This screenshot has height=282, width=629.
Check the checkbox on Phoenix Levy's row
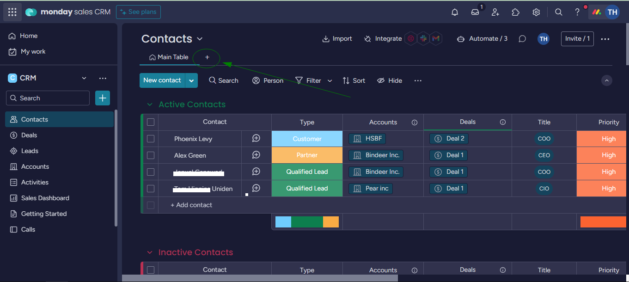151,138
